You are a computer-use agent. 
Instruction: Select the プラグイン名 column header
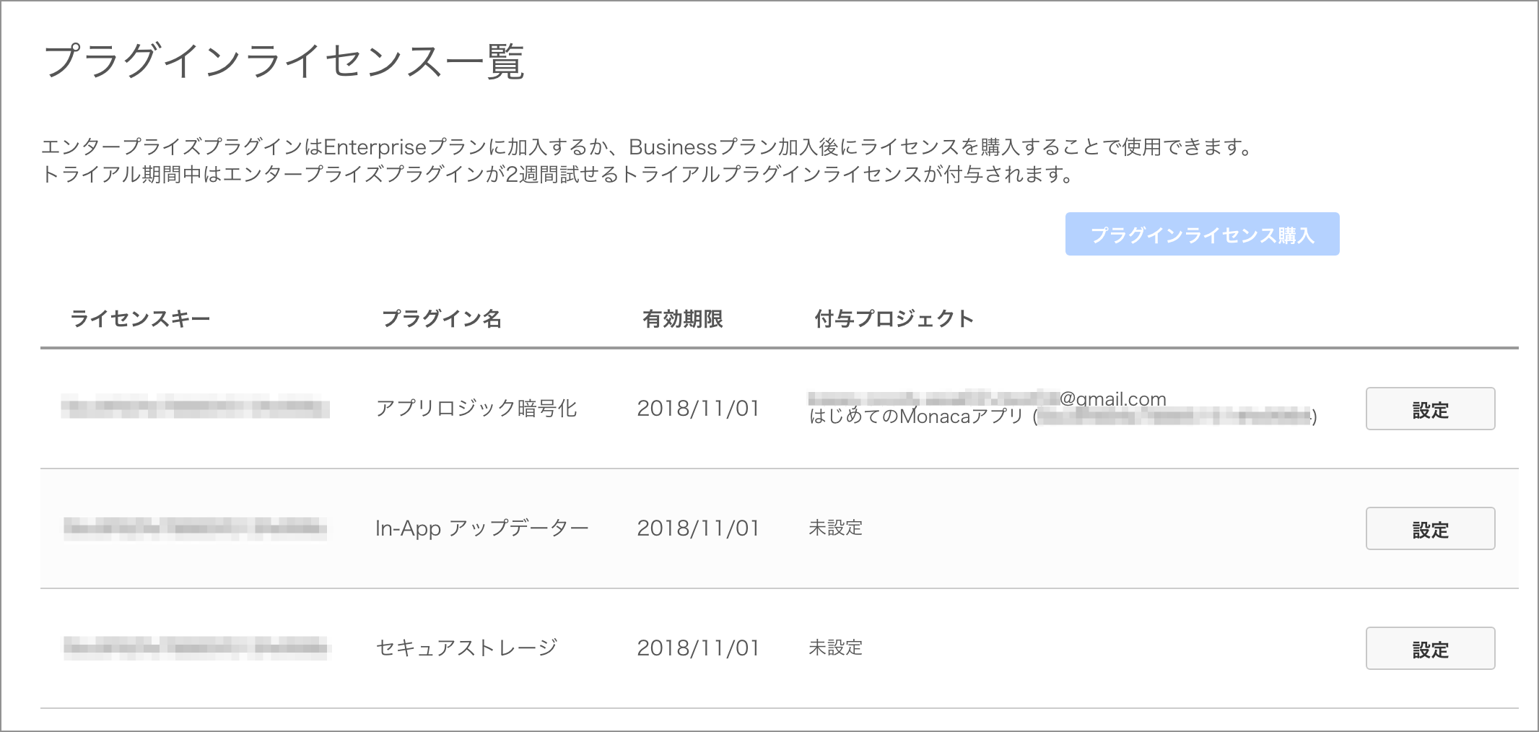pos(442,318)
